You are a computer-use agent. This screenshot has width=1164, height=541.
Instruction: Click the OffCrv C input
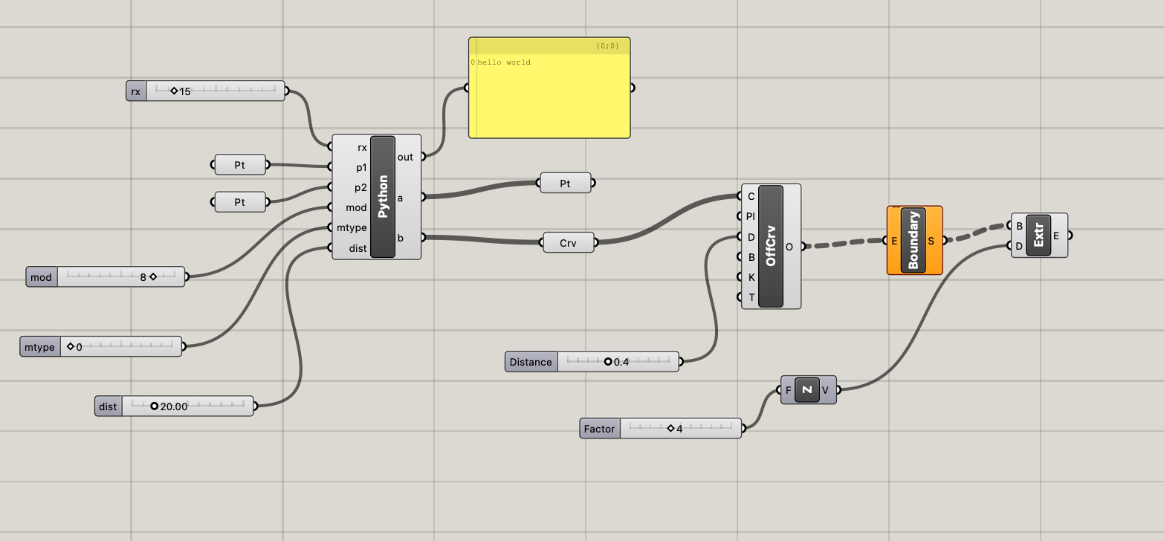click(750, 196)
